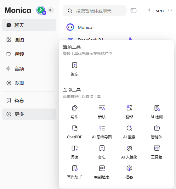
Task: Click the Monica logo title
Action: pos(18,10)
